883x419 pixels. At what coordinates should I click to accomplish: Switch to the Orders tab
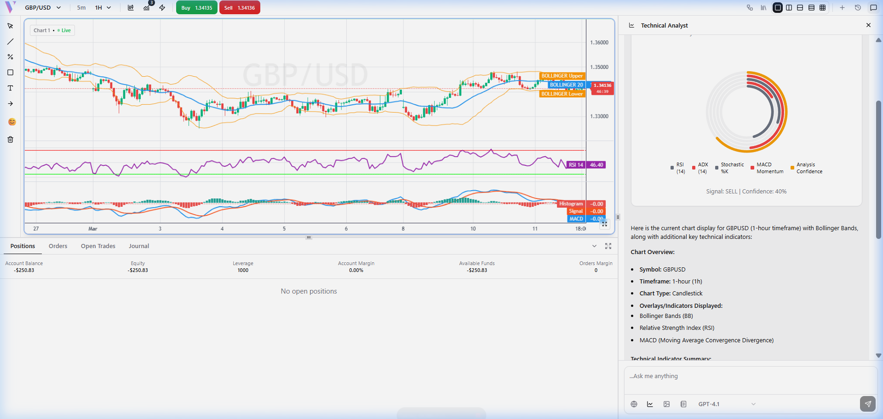58,246
